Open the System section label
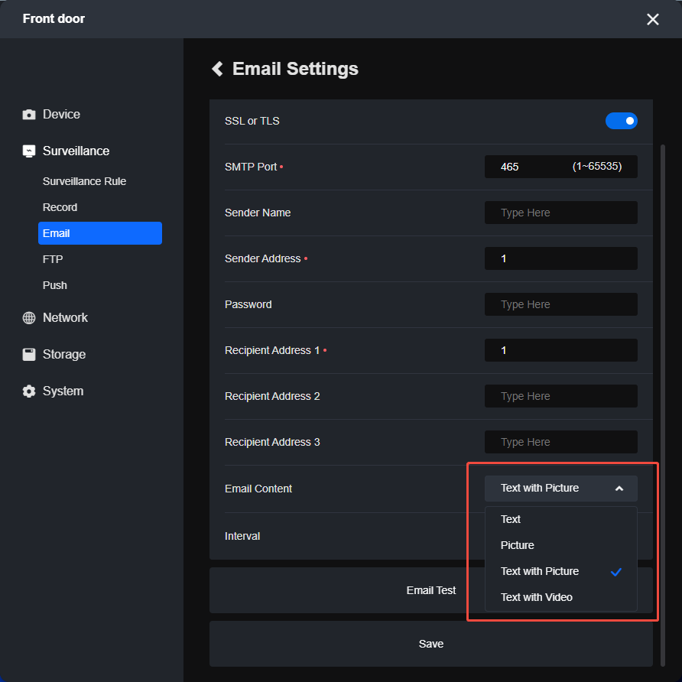682x682 pixels. 63,391
